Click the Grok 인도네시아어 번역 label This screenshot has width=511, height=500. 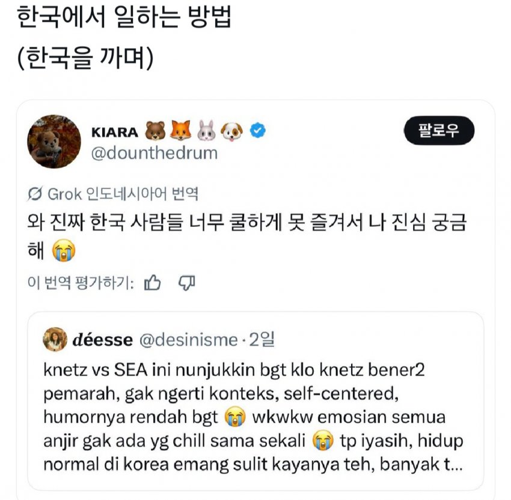pyautogui.click(x=123, y=194)
